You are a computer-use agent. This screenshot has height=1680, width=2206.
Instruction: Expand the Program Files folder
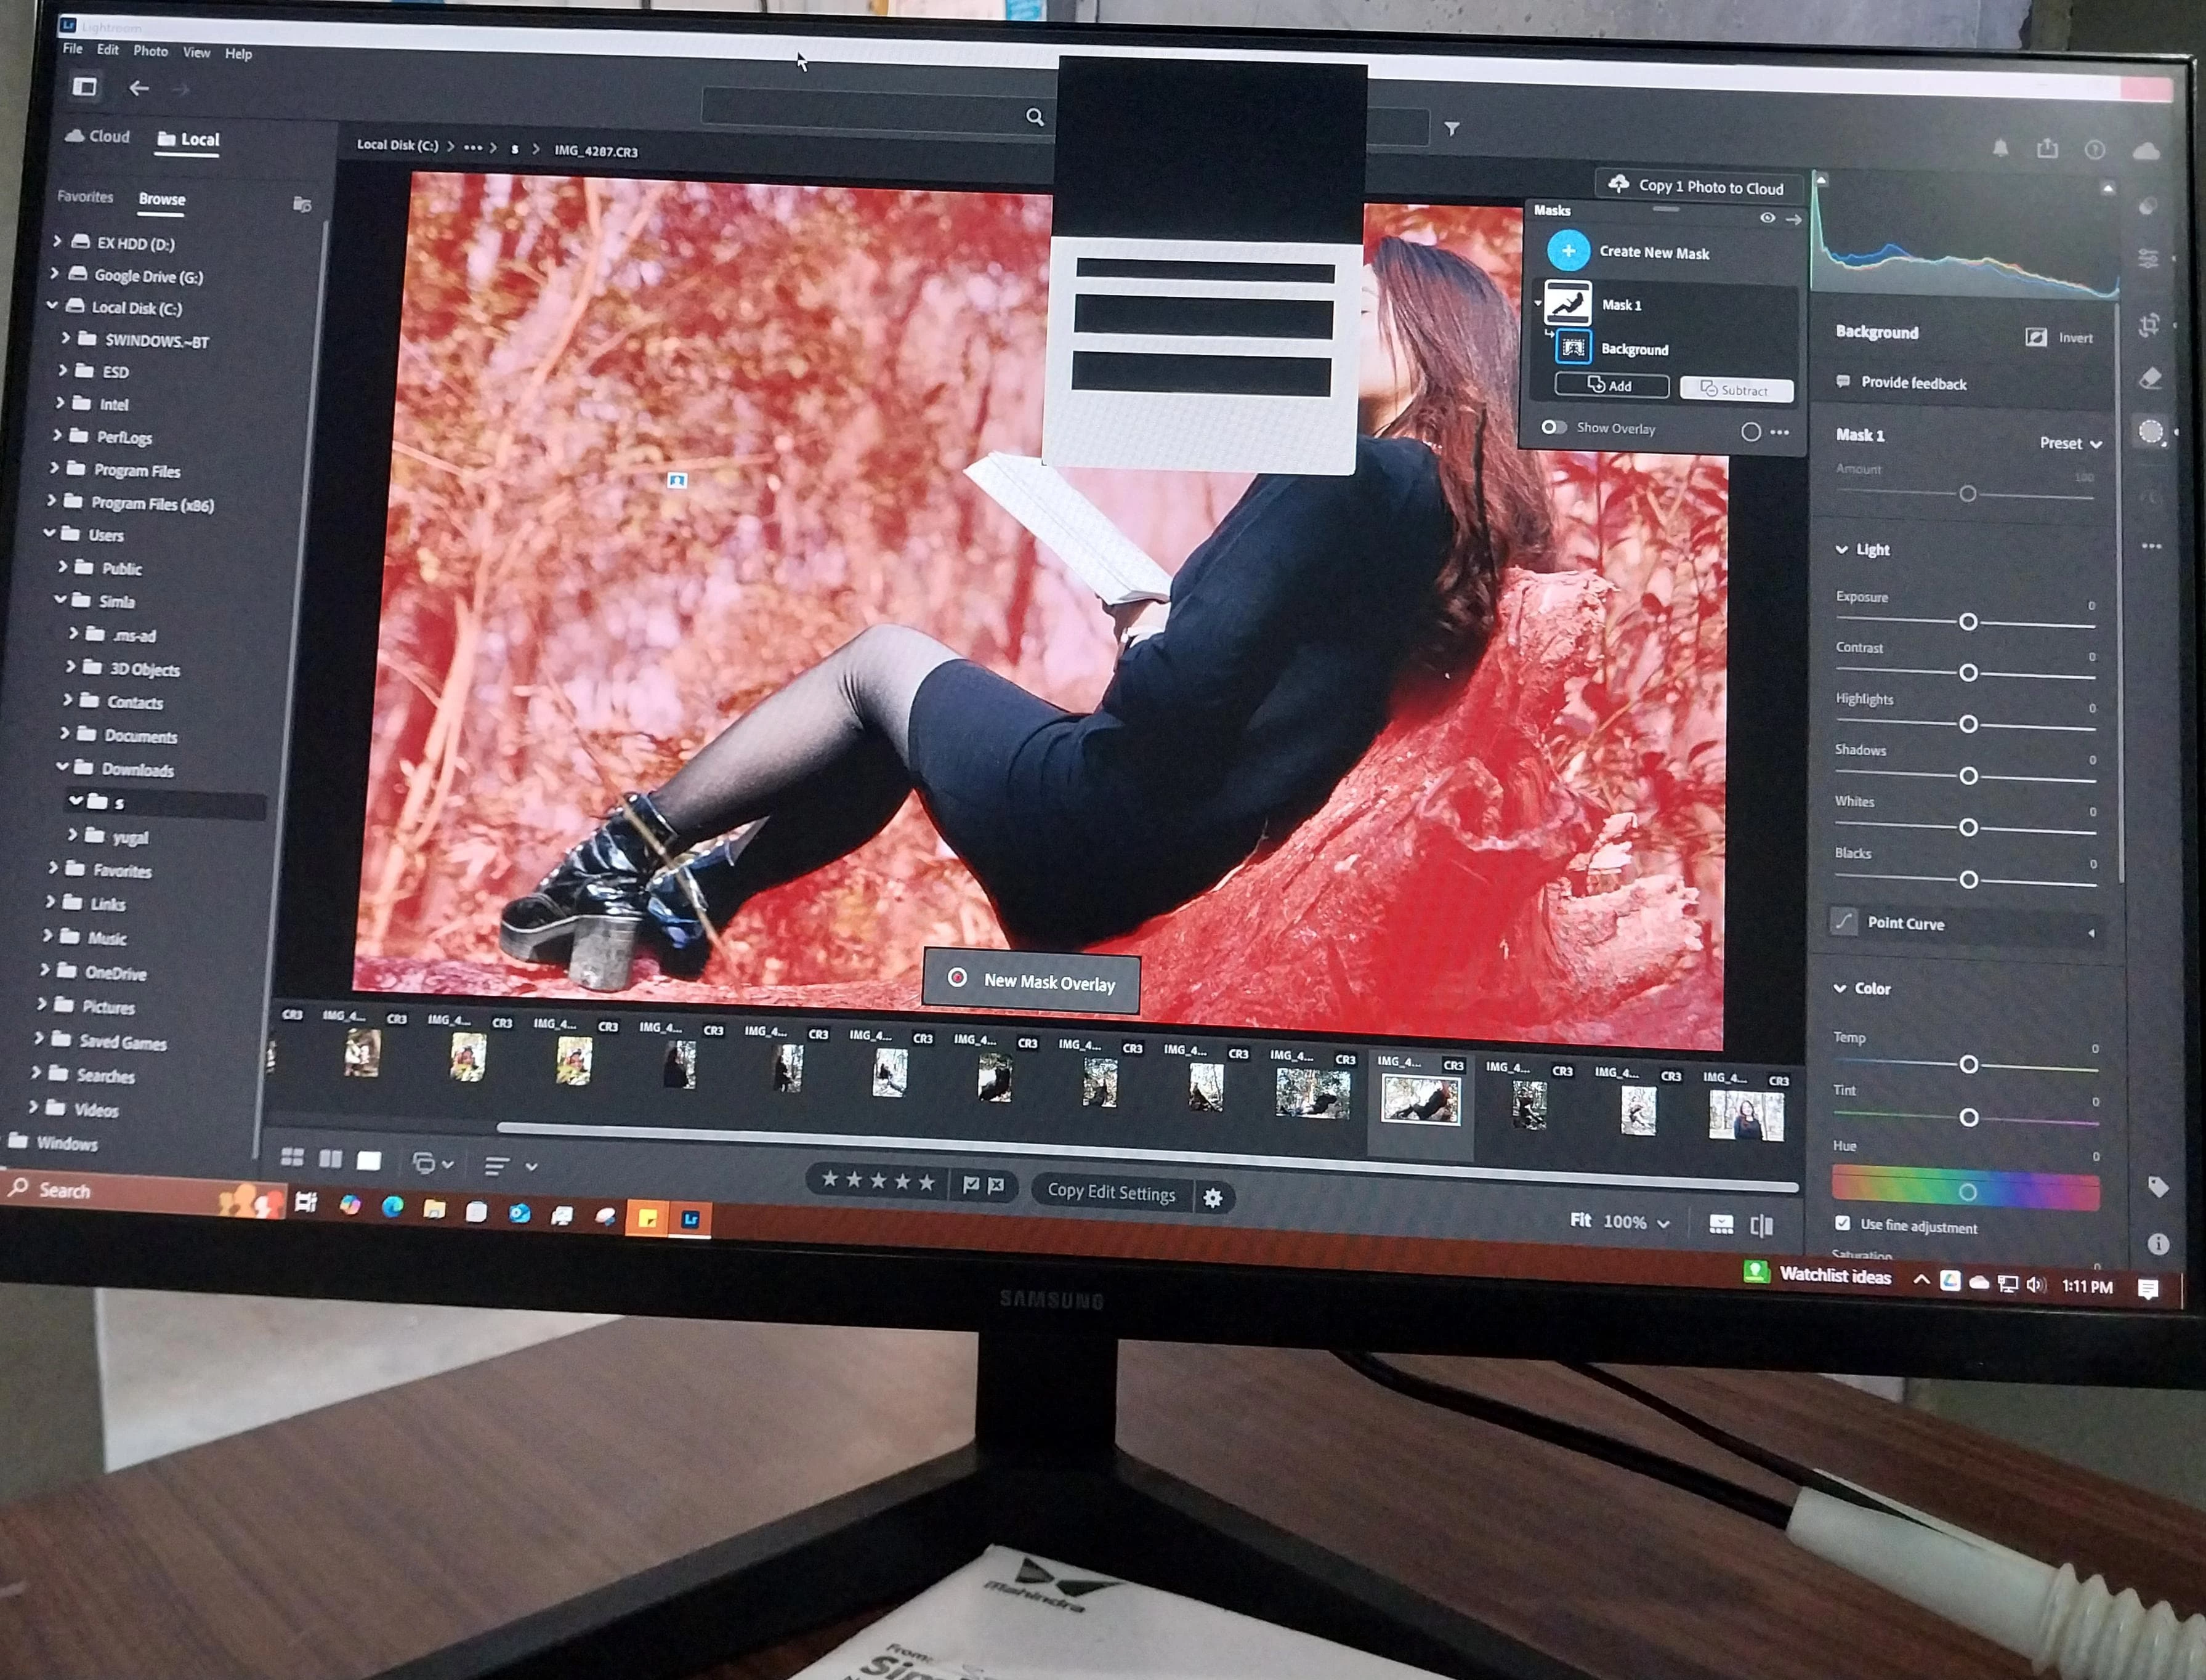pos(54,468)
